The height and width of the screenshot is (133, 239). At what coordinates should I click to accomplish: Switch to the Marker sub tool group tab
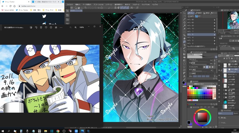[214, 13]
